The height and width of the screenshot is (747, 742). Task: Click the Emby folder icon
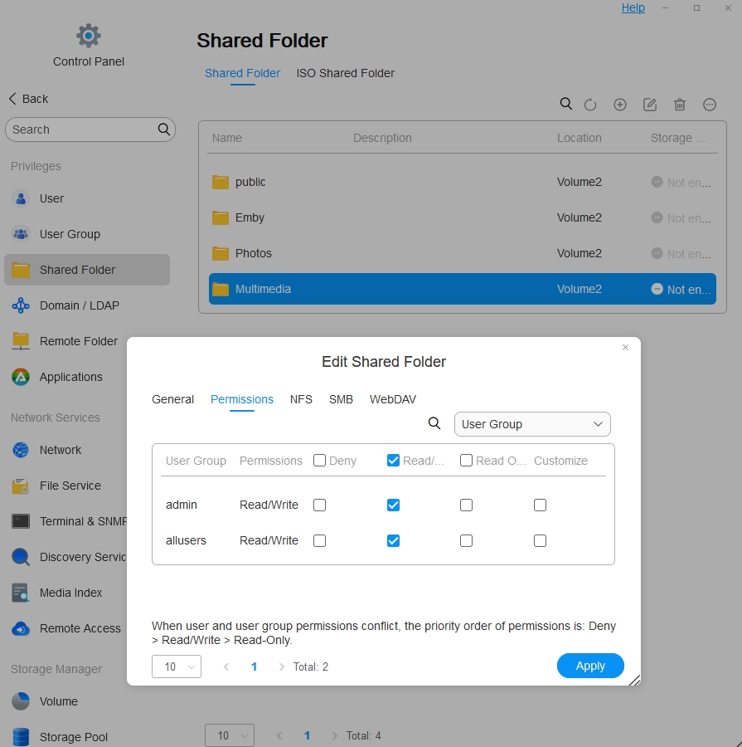pos(221,217)
